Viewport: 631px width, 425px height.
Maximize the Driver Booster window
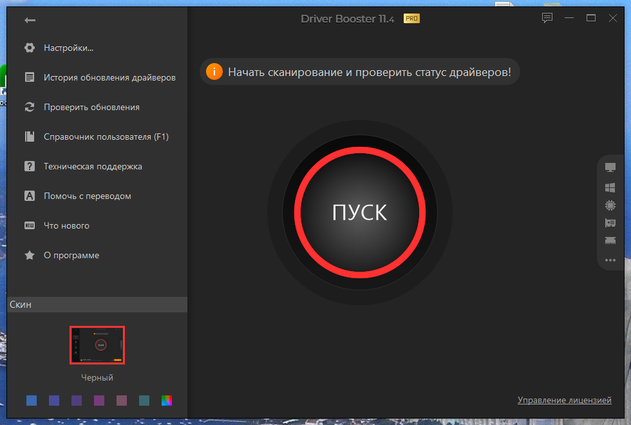[x=591, y=18]
